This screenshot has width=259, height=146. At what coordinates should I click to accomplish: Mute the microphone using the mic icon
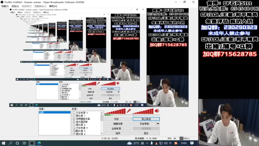tap(129, 111)
